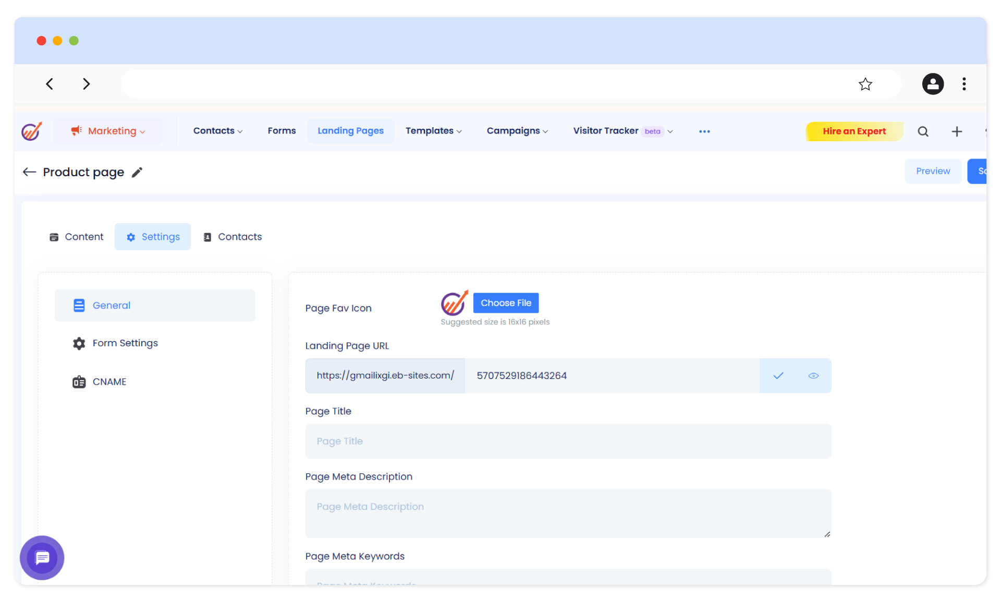Go back with the arrow next to Product page

29,172
